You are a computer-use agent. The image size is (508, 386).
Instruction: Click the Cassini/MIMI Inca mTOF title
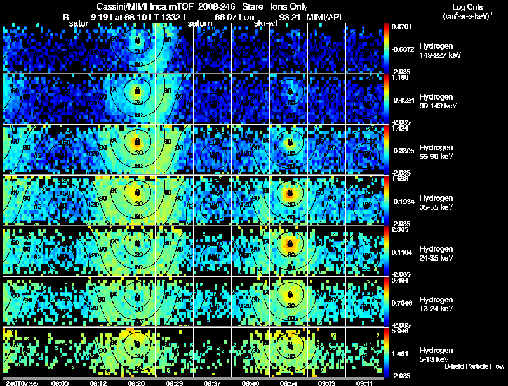145,7
